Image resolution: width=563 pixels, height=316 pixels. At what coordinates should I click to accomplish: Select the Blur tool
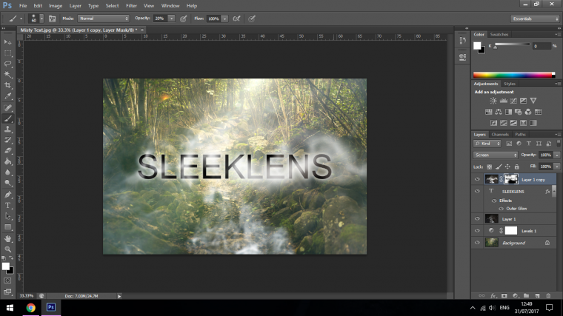coord(7,172)
